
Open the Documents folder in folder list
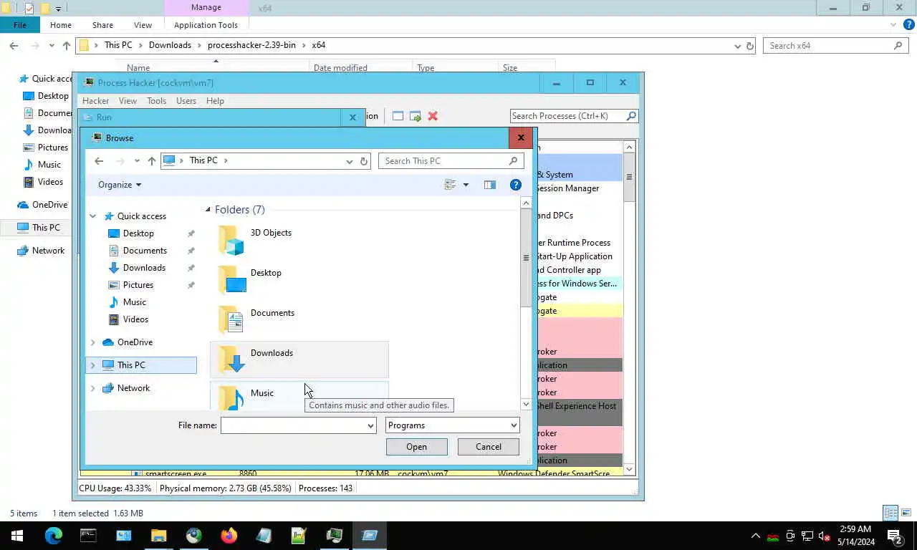point(299,320)
